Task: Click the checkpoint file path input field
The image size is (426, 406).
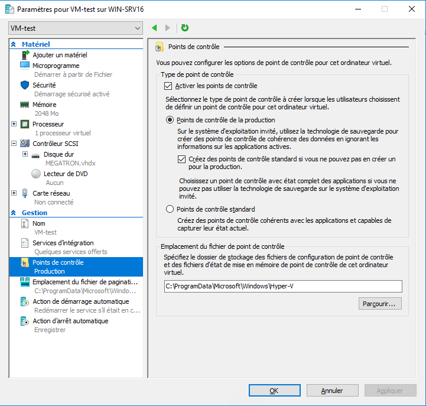Action: 283,287
